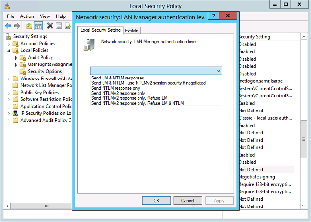Click the dialog Help question mark button
Screen dimensions: 311x222
pos(214,16)
